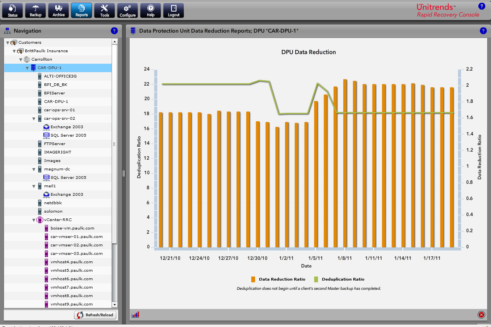
Task: Click the 12/21/10 date axis label
Action: 170,258
